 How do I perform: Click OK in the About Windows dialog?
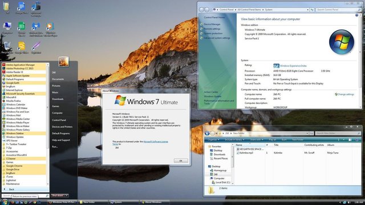coord(181,161)
